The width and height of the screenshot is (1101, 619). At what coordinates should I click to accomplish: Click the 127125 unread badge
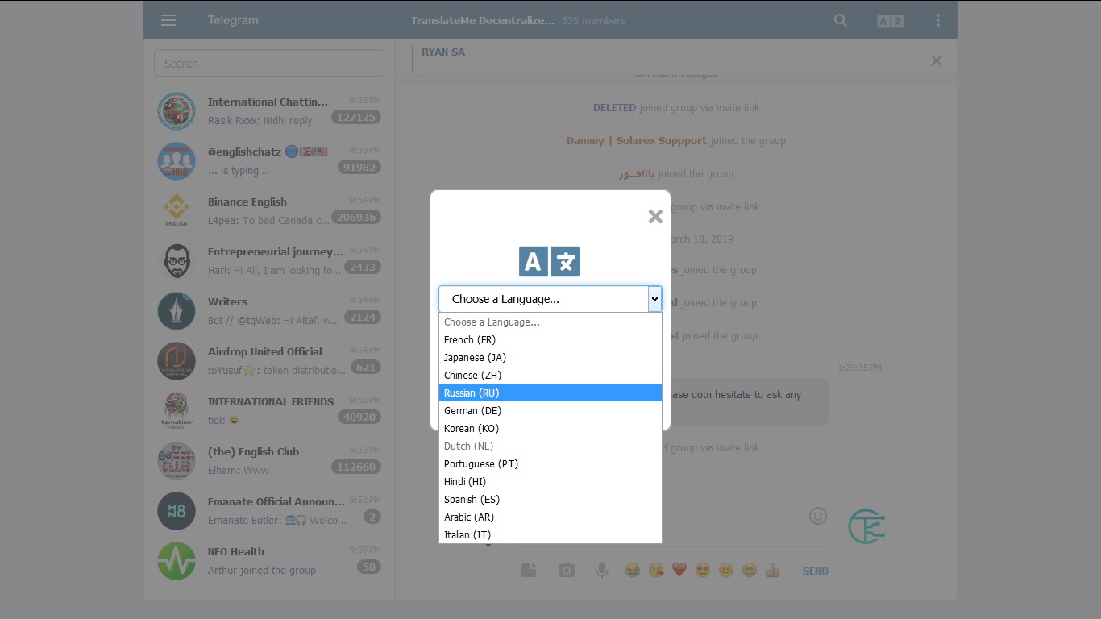pyautogui.click(x=355, y=118)
